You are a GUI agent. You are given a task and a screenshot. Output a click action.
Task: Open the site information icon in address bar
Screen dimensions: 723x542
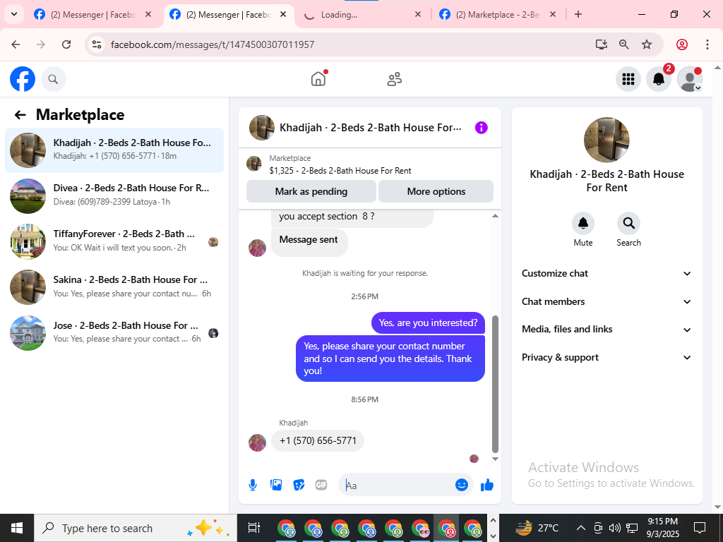[96, 44]
